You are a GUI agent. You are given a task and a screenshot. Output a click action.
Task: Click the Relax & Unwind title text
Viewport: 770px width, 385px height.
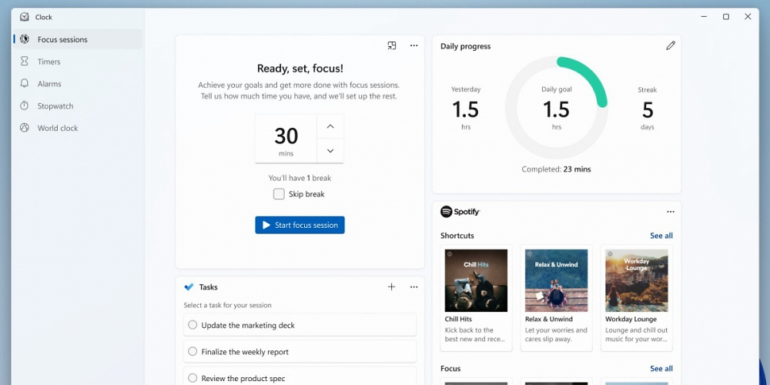(549, 320)
